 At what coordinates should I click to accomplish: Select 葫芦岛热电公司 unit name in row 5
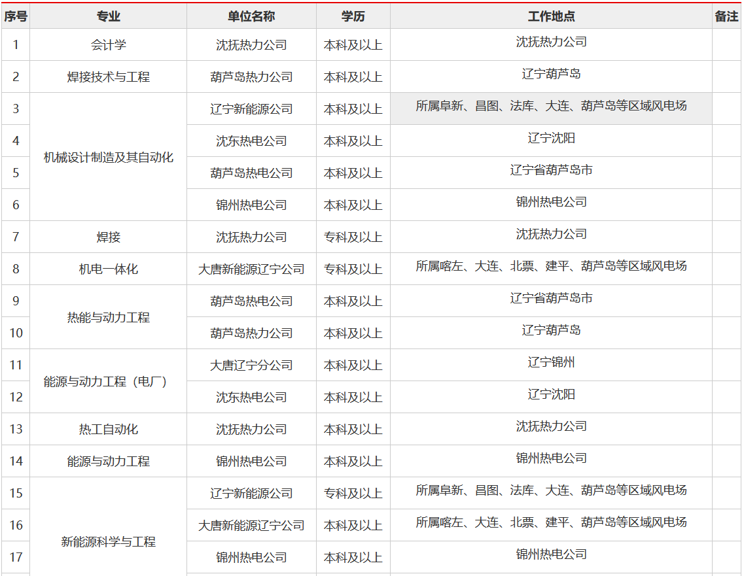[x=251, y=173]
